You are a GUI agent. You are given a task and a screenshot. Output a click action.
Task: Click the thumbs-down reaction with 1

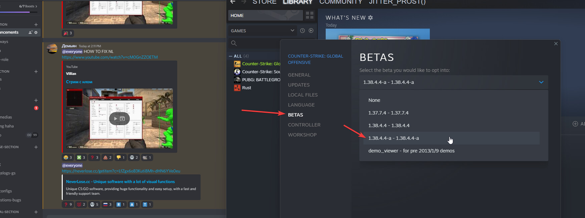(x=120, y=157)
